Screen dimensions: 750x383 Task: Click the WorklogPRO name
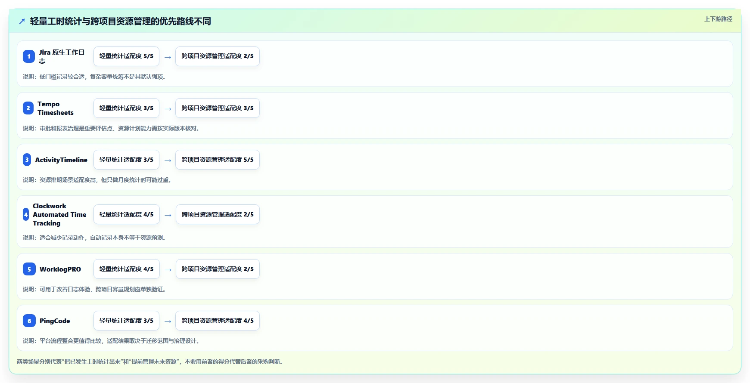coord(60,269)
